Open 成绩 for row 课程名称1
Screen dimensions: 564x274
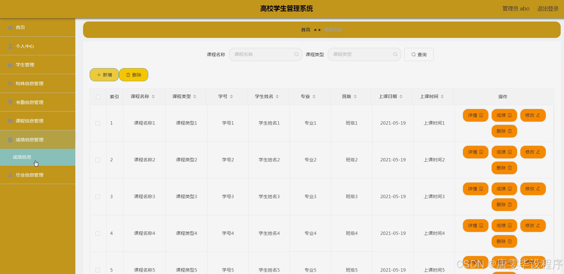point(504,115)
